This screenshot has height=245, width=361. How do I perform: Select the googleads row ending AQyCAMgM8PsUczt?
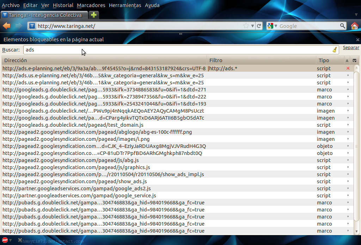[178, 111]
